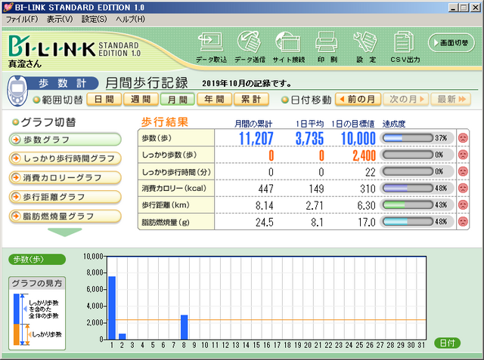Click the 最新 latest button
Image resolution: width=484 pixels, height=360 pixels.
click(x=451, y=99)
